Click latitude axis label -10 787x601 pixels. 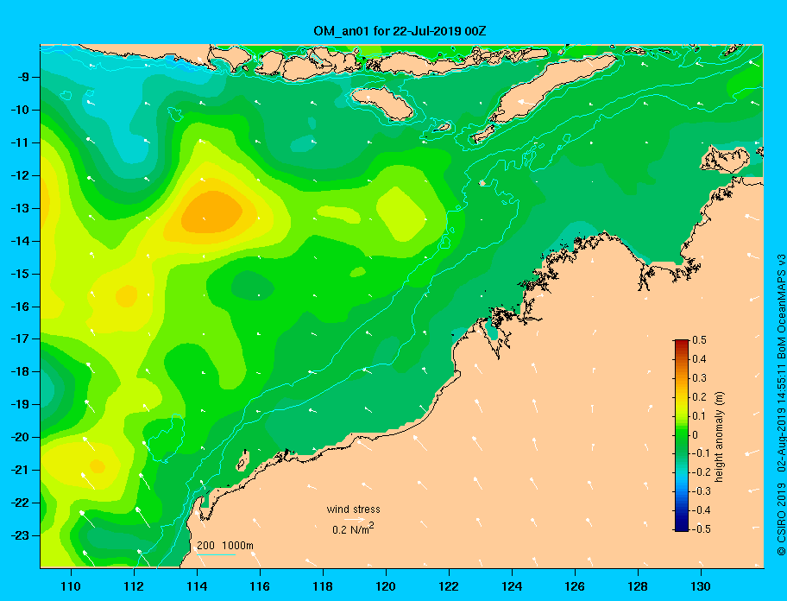(x=20, y=110)
